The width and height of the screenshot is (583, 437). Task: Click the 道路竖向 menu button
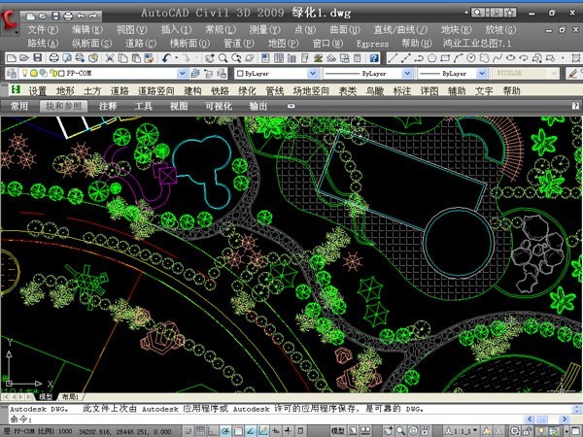pyautogui.click(x=156, y=90)
